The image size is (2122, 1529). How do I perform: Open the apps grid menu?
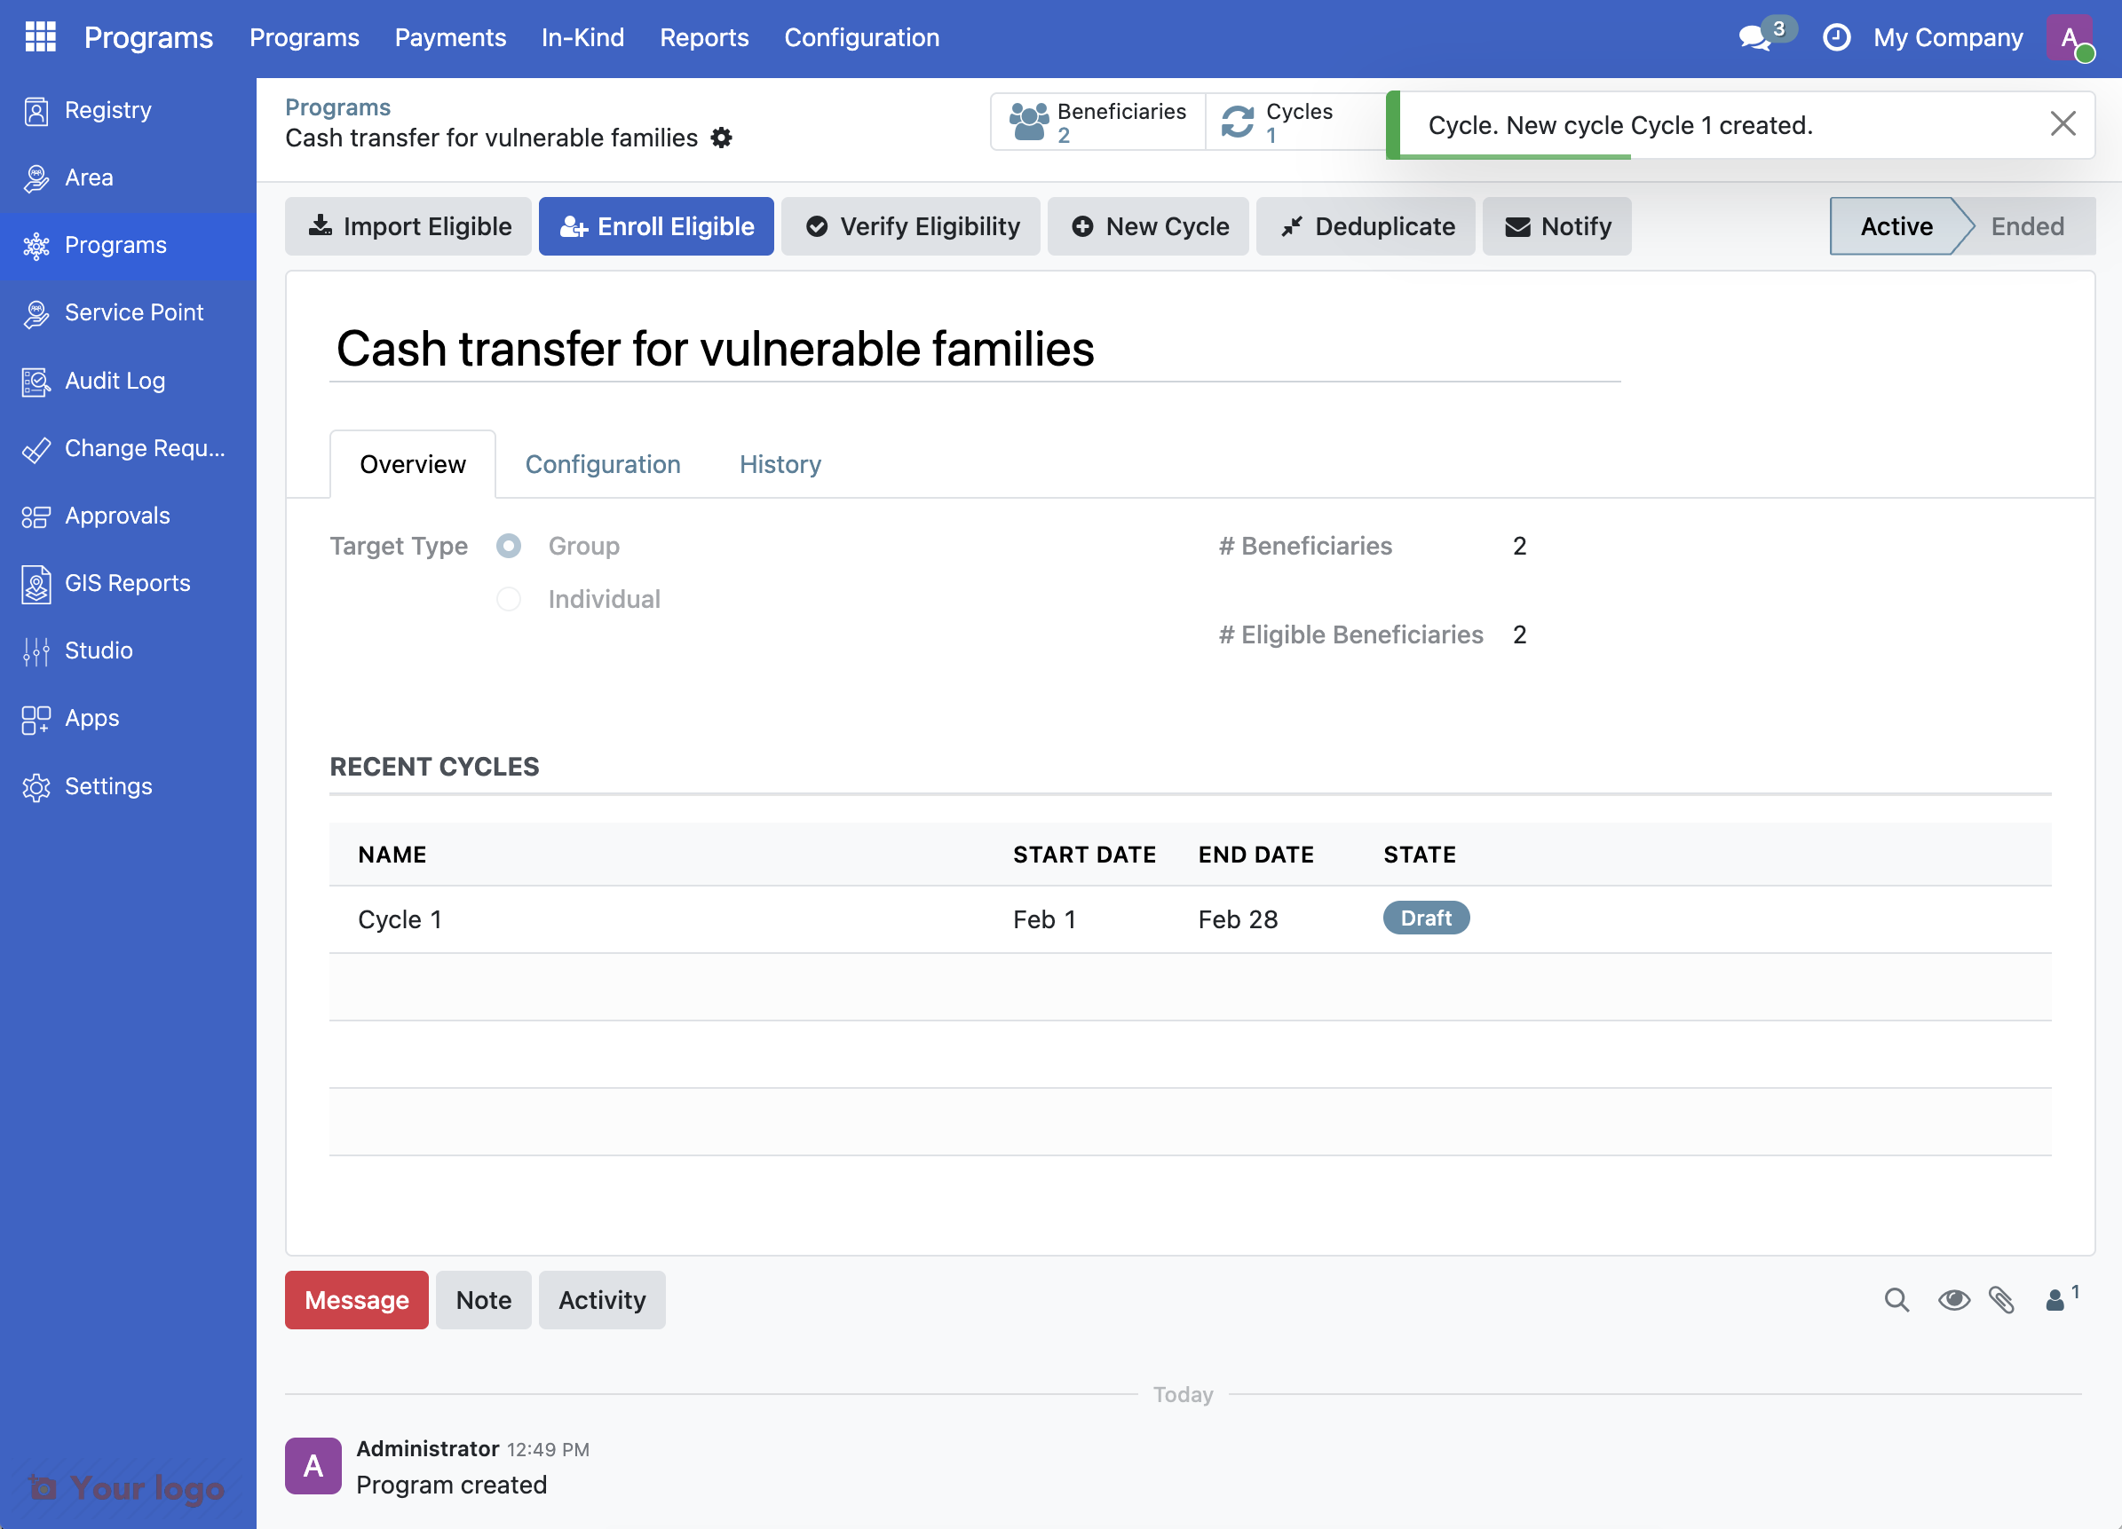pos(39,36)
